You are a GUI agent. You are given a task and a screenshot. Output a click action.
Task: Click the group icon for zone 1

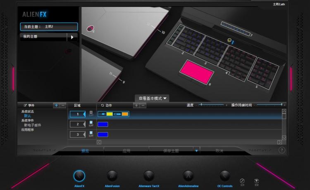[91, 113]
